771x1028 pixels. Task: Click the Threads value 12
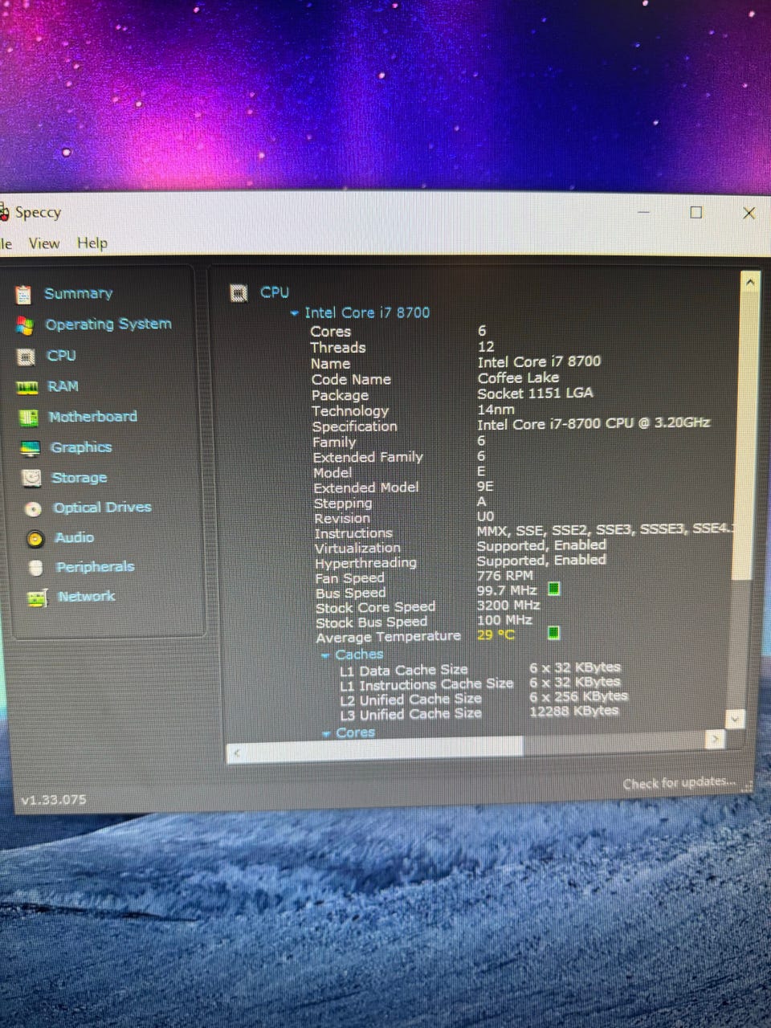click(x=486, y=347)
